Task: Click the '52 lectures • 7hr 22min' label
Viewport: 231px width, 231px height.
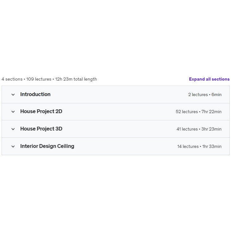Action: [x=198, y=112]
